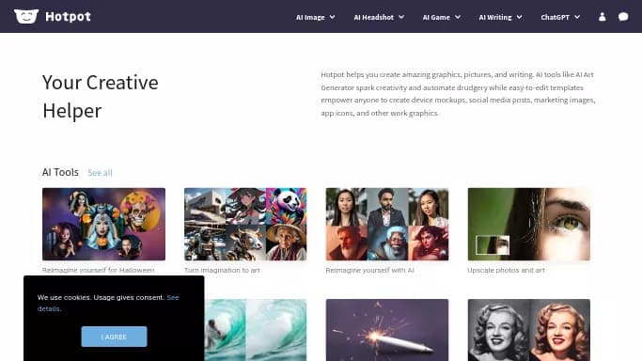Open the ChatGPT menu
This screenshot has height=361, width=642.
tap(560, 17)
